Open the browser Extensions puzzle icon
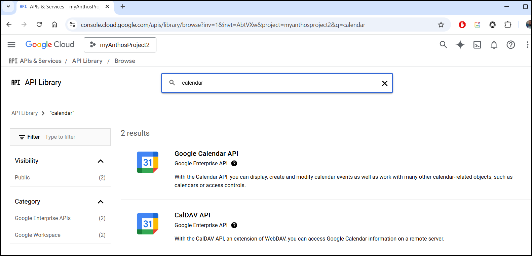The width and height of the screenshot is (532, 256). click(508, 25)
